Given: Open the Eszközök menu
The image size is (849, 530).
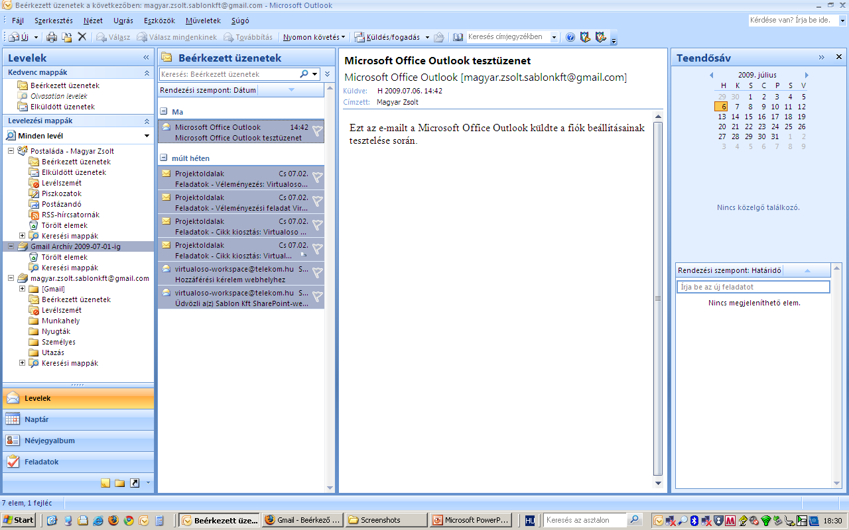Looking at the screenshot, I should [160, 21].
